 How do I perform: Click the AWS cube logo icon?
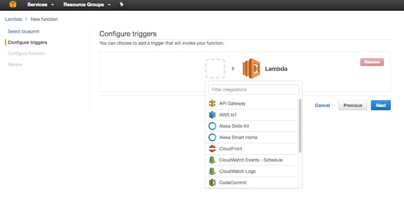[x=13, y=4]
